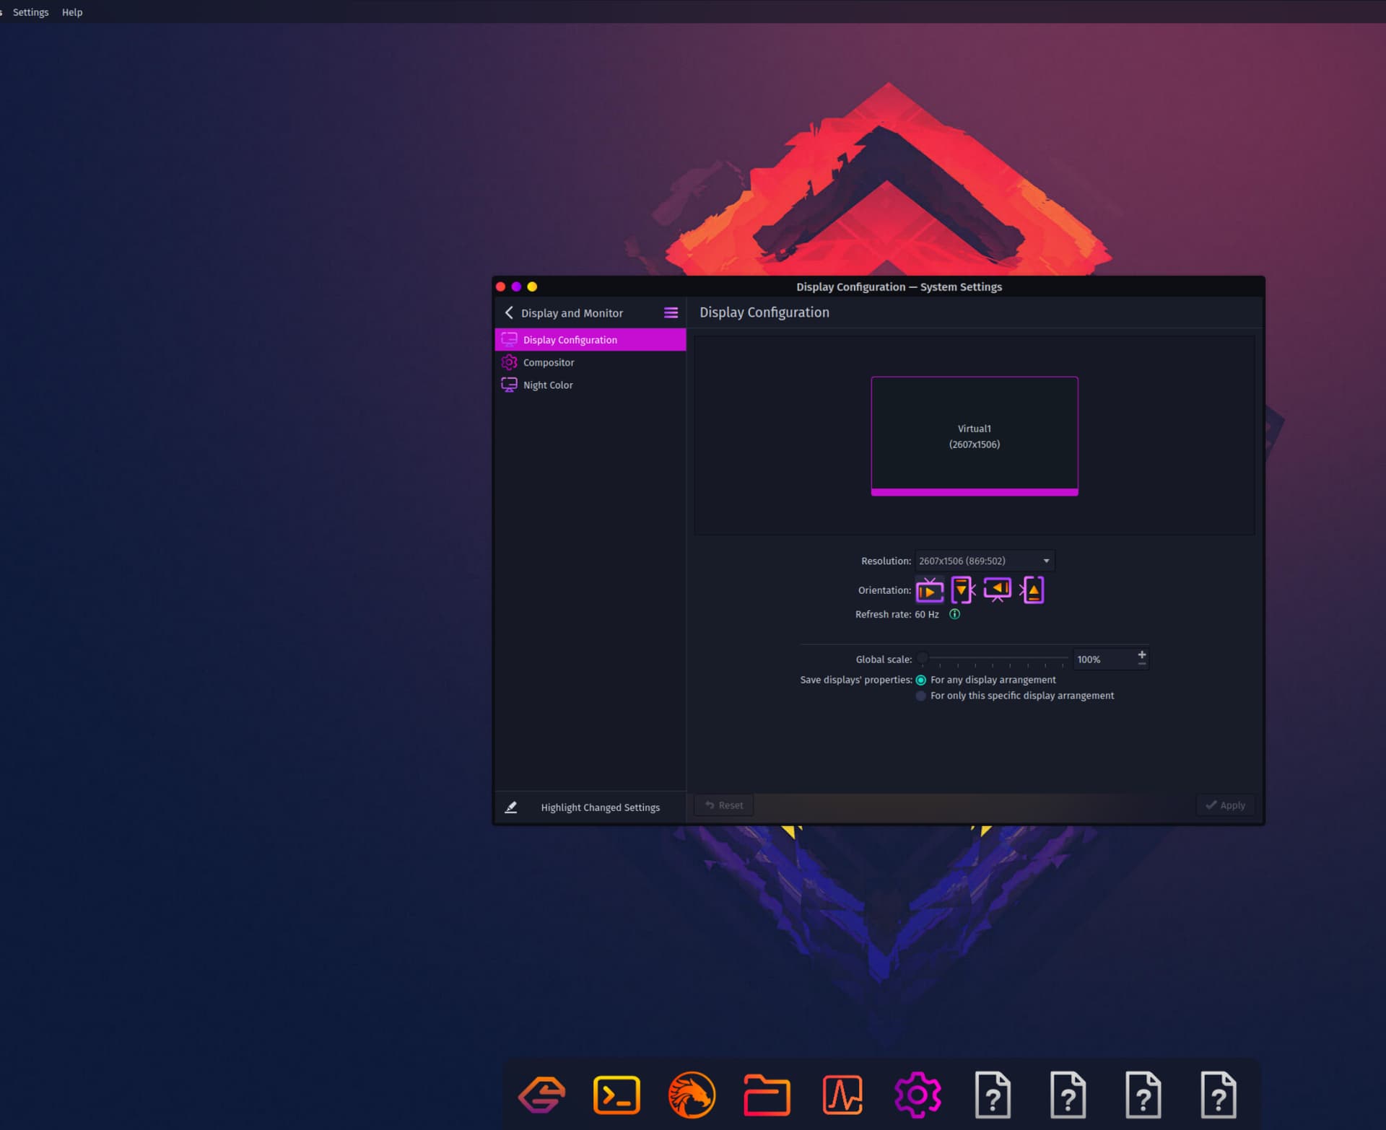Click the highlight pencil icon

pos(511,807)
